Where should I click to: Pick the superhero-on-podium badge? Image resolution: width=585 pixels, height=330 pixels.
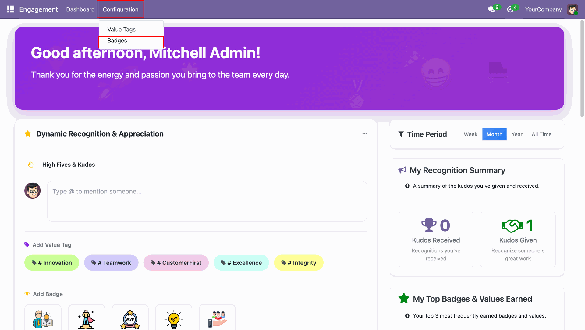pos(87,319)
